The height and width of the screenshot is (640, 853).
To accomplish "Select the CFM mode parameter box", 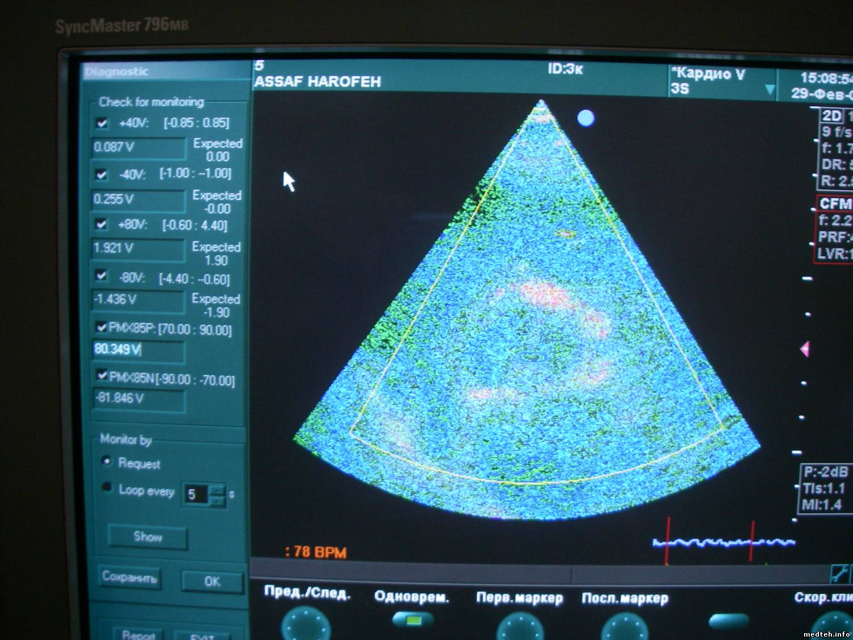I will click(x=834, y=228).
